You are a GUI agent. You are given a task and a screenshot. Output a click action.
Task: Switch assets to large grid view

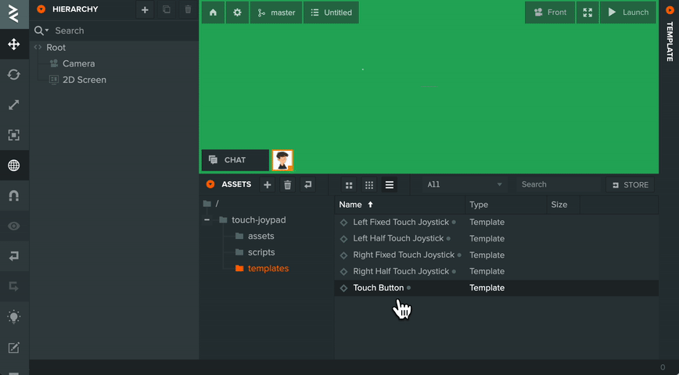[x=349, y=185]
